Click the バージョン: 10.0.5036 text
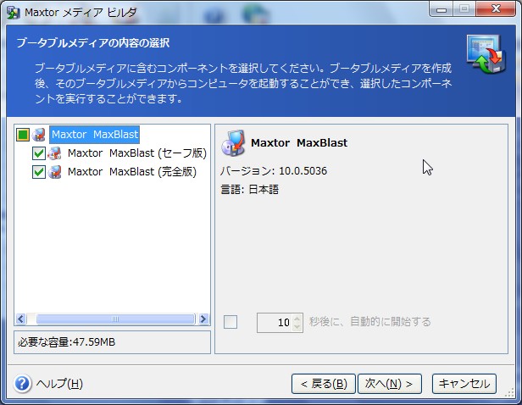 coord(274,171)
